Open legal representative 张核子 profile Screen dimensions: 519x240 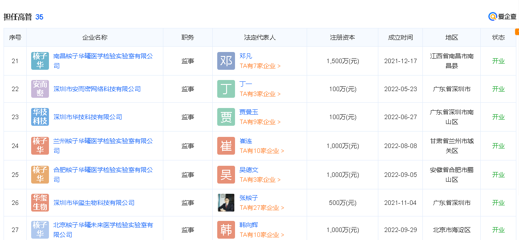click(248, 198)
